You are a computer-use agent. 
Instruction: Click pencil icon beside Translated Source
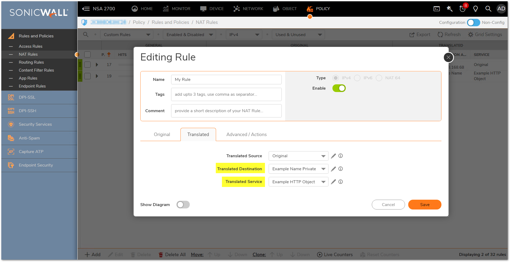tap(333, 156)
